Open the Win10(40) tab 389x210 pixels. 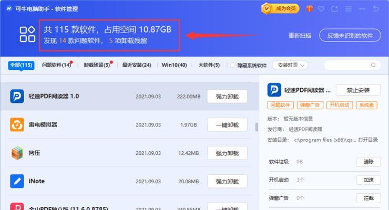point(174,65)
